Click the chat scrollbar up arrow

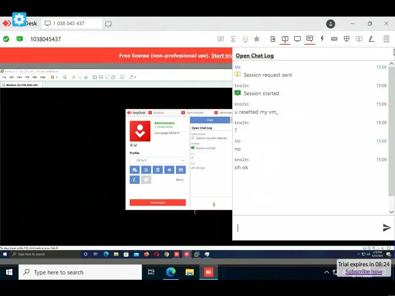pyautogui.click(x=392, y=64)
